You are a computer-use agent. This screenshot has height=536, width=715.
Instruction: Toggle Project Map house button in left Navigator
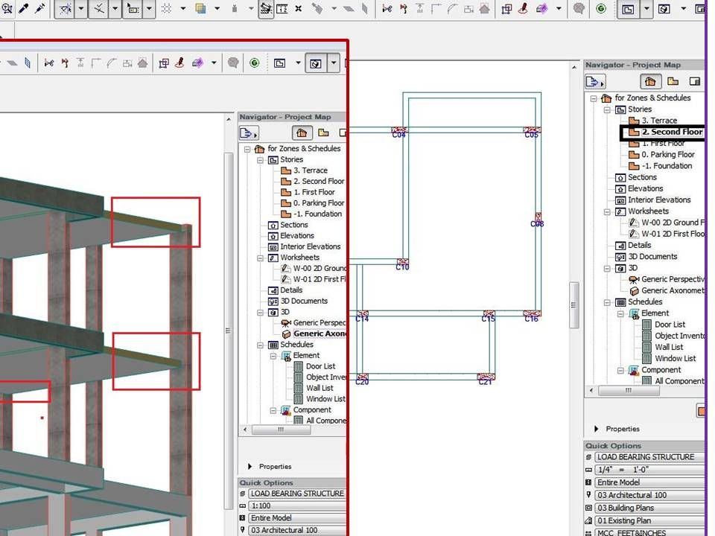point(302,133)
